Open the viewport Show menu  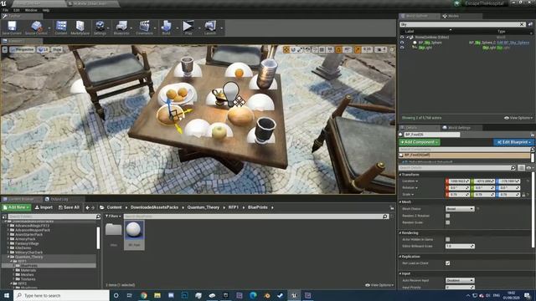tap(57, 50)
